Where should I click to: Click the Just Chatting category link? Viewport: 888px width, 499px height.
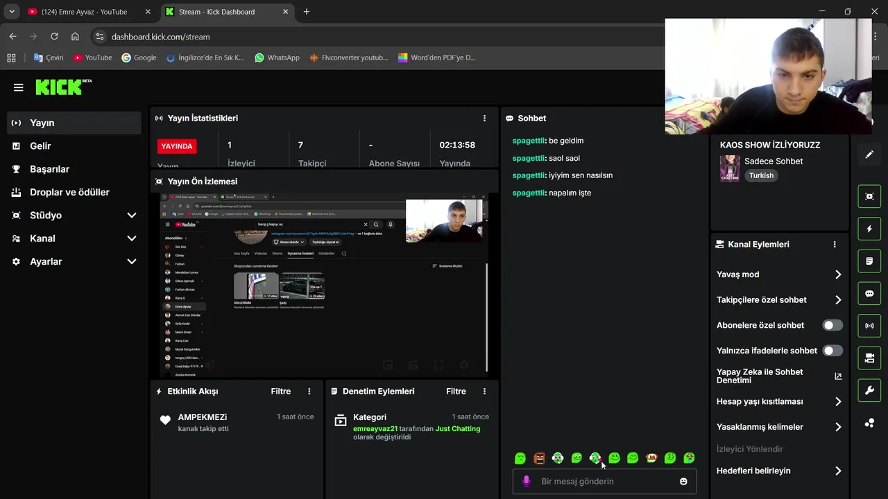[x=458, y=429]
